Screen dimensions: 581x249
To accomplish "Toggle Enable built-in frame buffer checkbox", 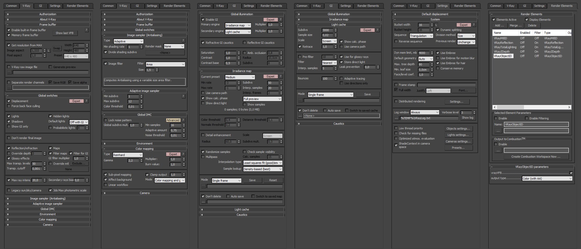I will [x=9, y=30].
